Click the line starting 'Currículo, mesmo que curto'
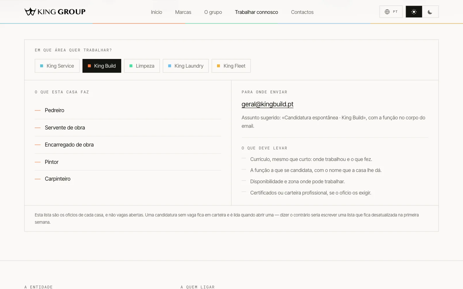This screenshot has width=463, height=289. 311,159
